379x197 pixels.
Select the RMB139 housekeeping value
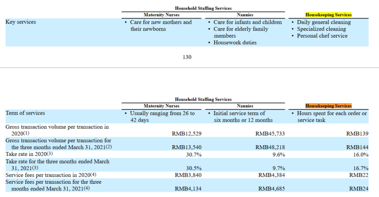[357, 134]
